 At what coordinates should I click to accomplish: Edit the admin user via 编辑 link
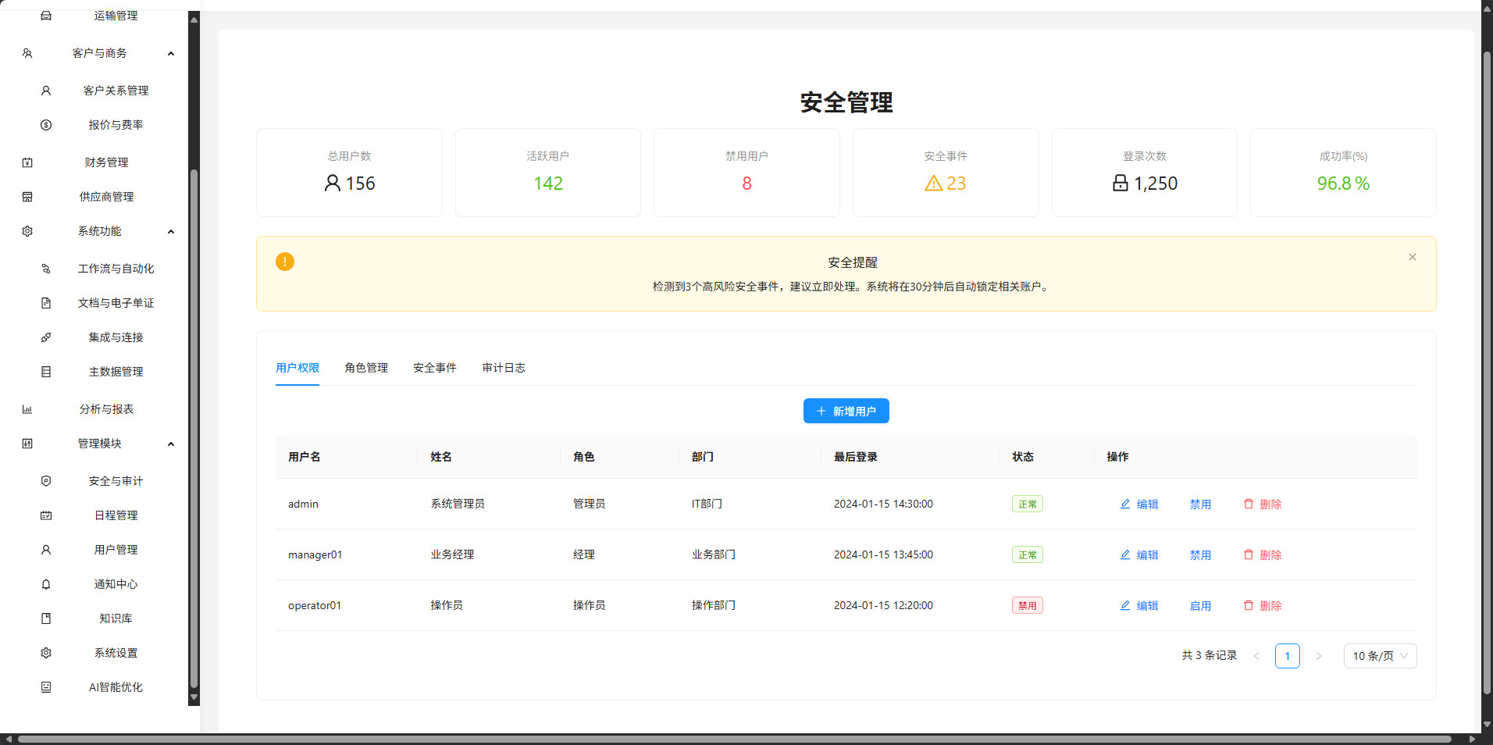(1139, 504)
